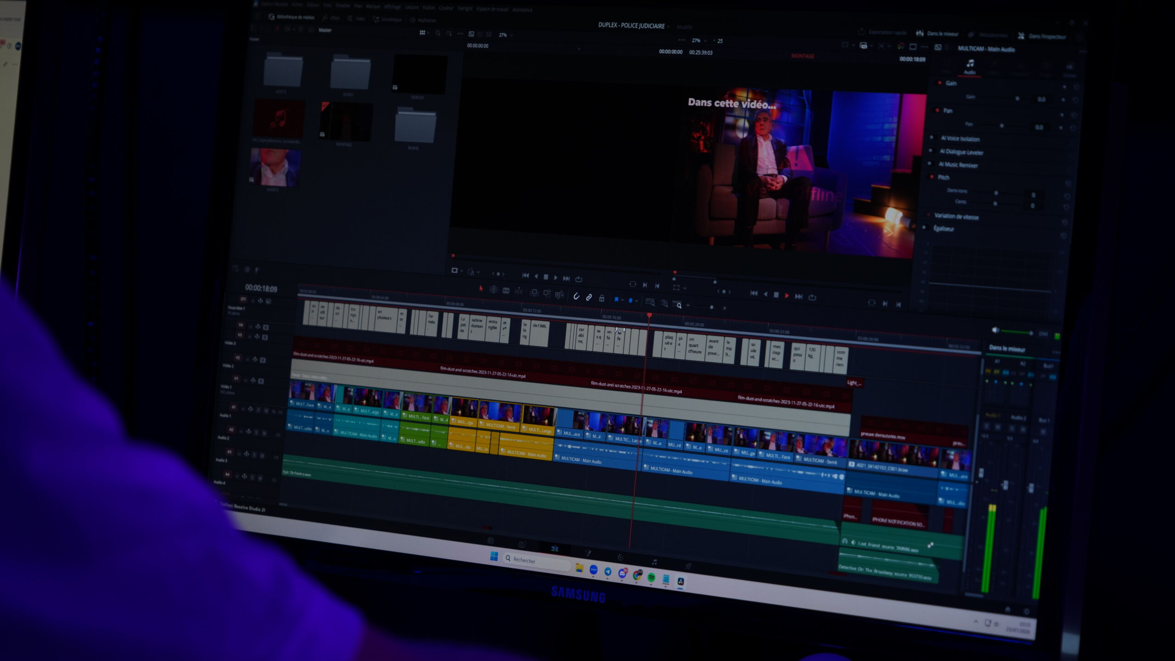Click the custom zoom magnifier icon

(x=677, y=305)
